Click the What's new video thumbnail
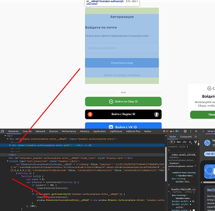215x211 pixels. [x=210, y=171]
